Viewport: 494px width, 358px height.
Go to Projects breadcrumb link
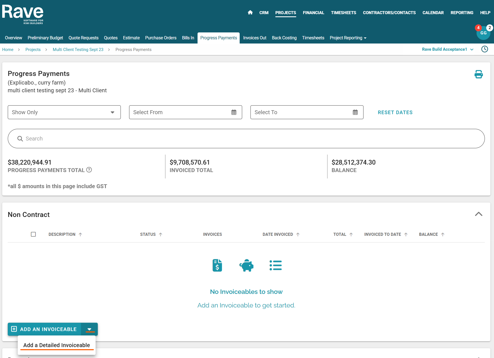tap(33, 50)
